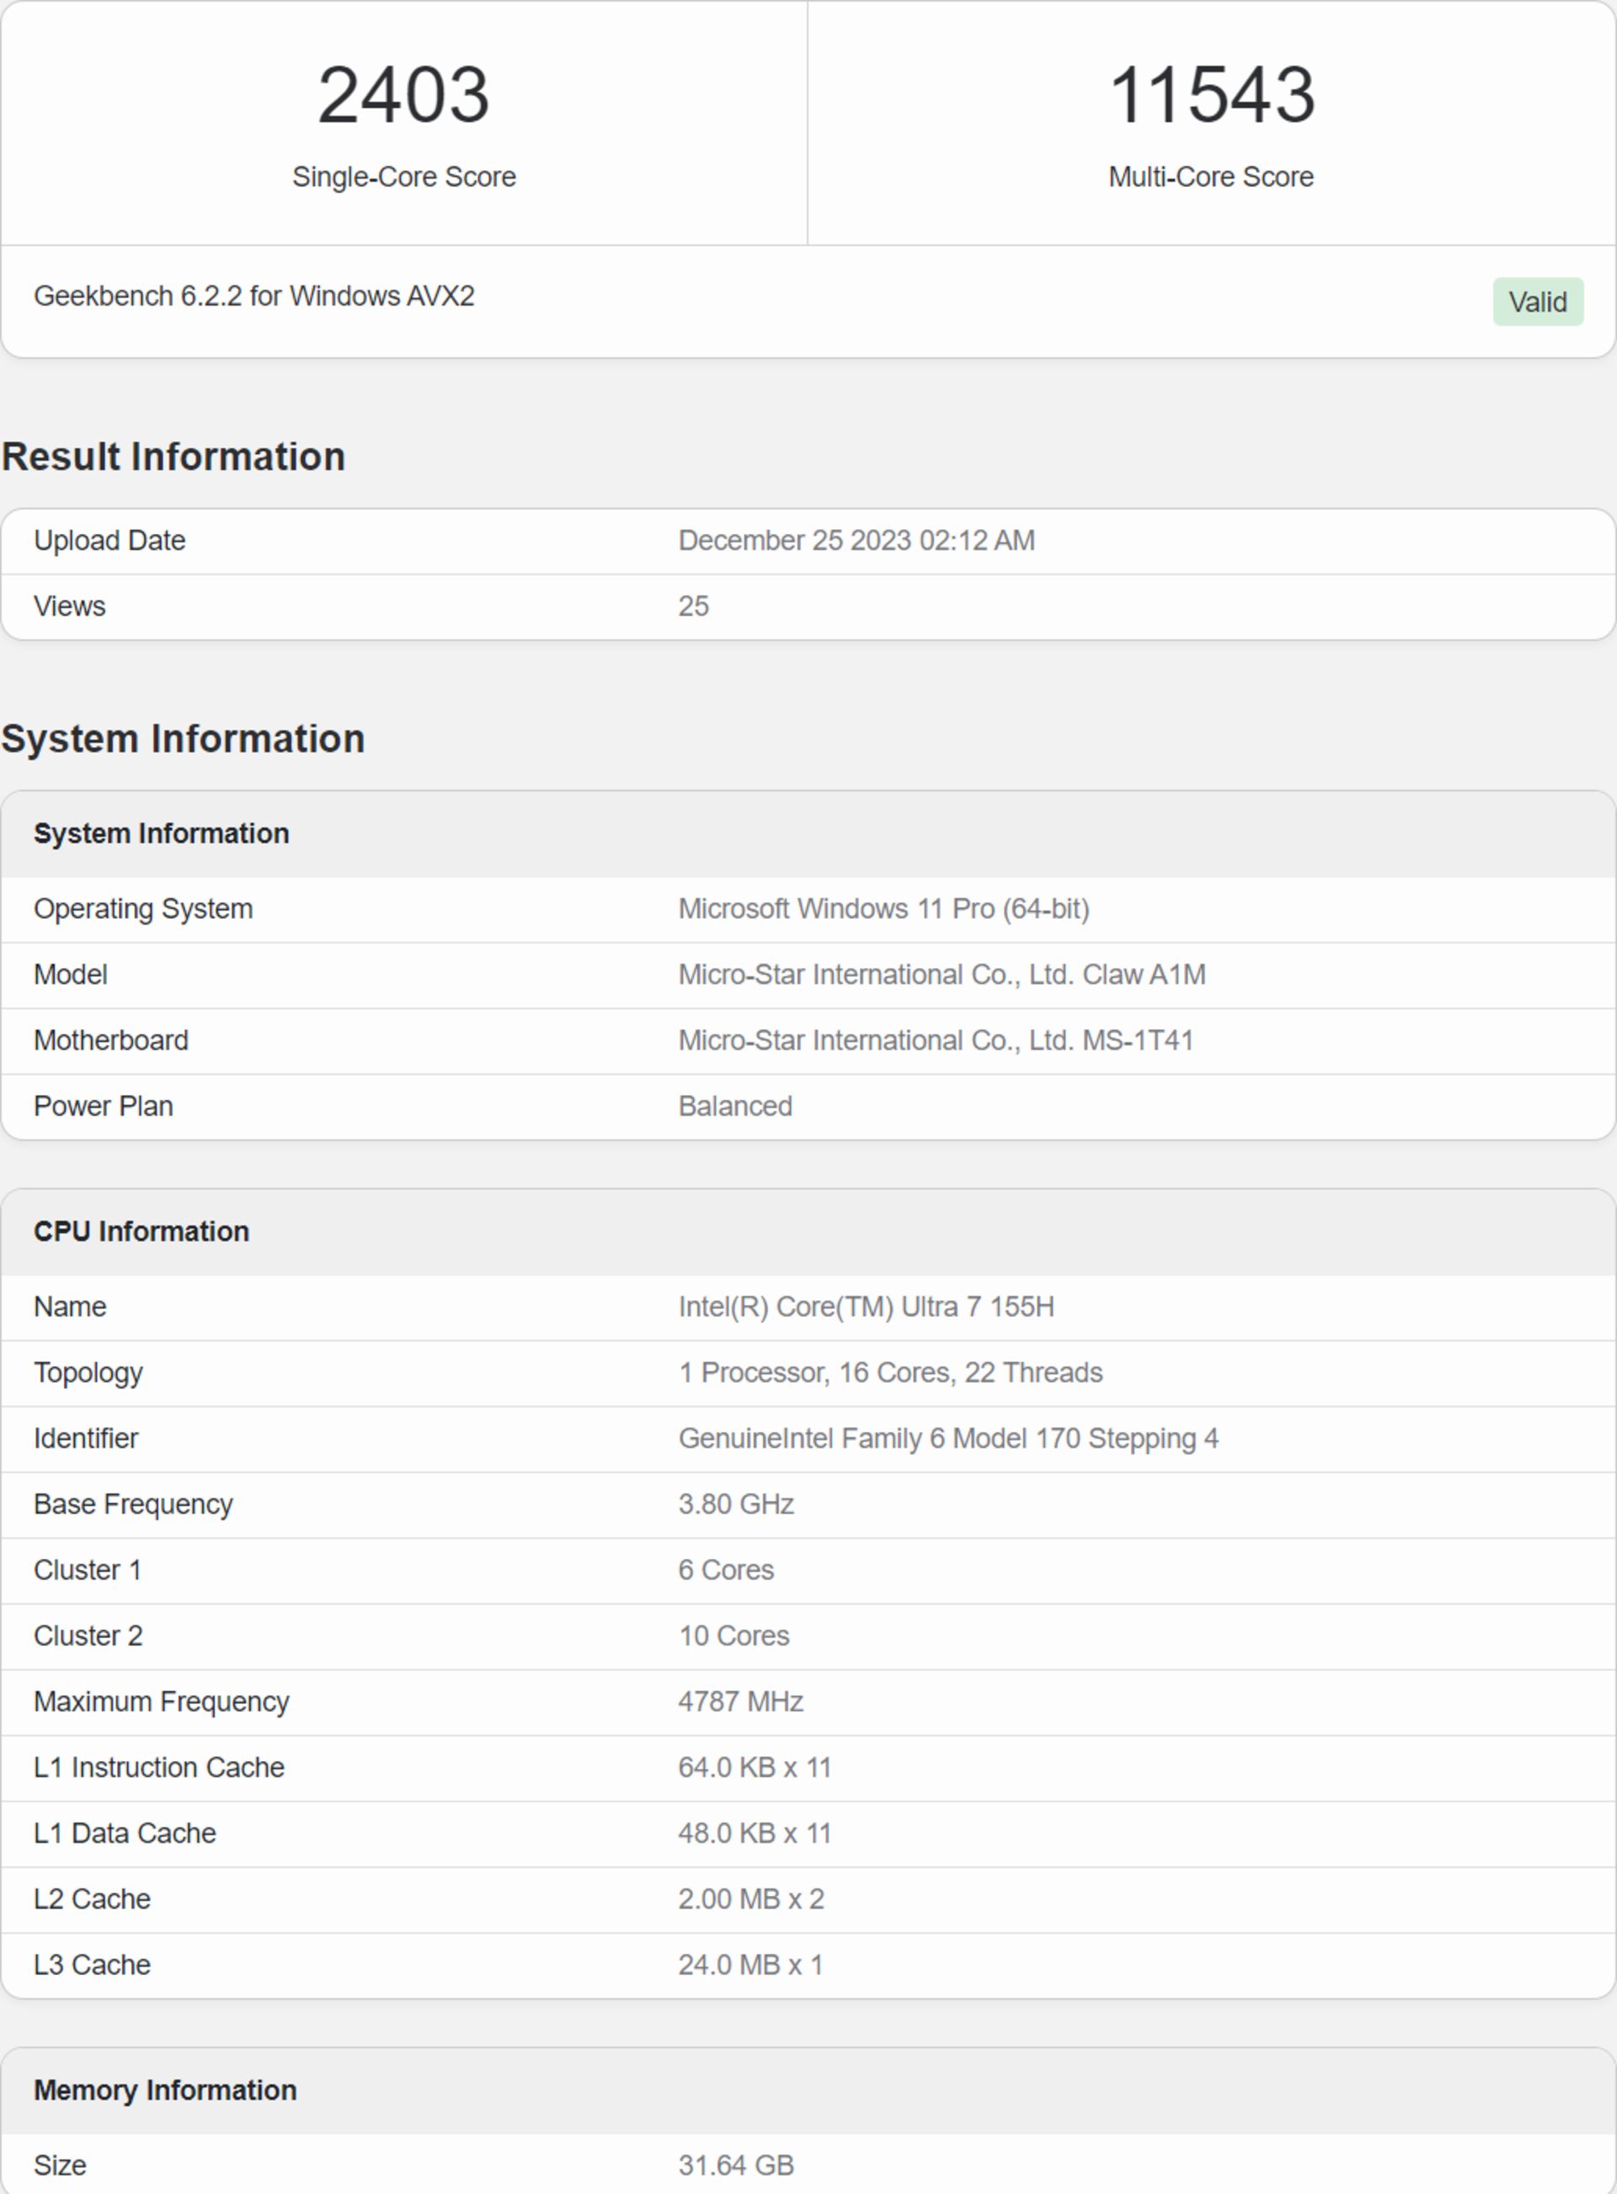Click the green Valid badge
This screenshot has width=1617, height=2194.
[x=1537, y=302]
